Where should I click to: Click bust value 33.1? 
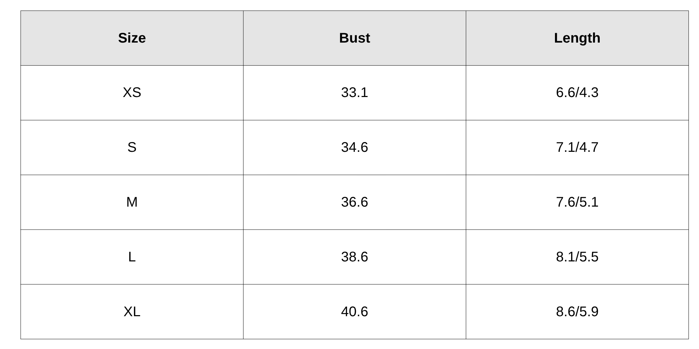click(x=354, y=92)
